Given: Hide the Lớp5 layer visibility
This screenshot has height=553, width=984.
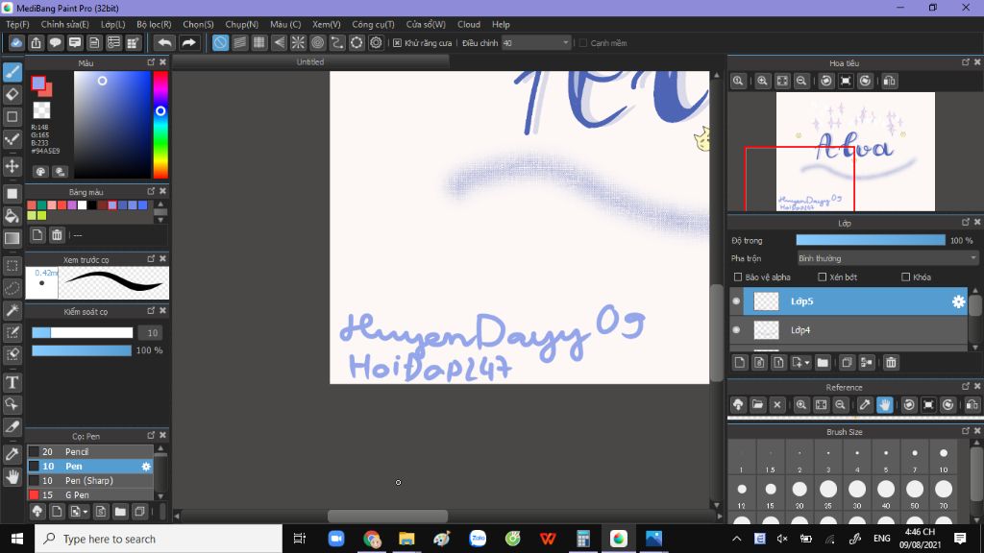Looking at the screenshot, I should pyautogui.click(x=736, y=301).
